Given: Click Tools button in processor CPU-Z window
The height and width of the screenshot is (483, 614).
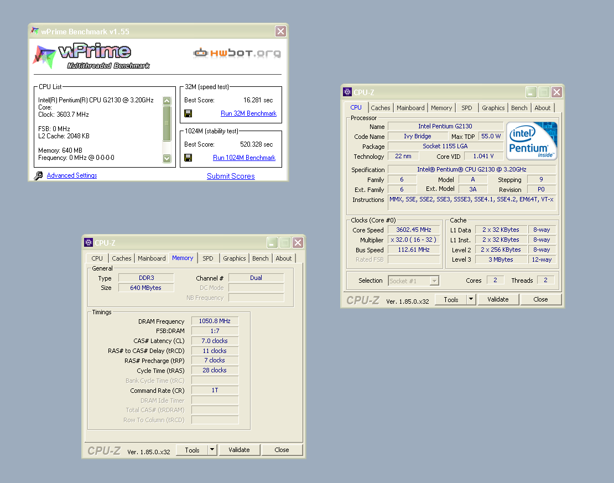Looking at the screenshot, I should 451,299.
